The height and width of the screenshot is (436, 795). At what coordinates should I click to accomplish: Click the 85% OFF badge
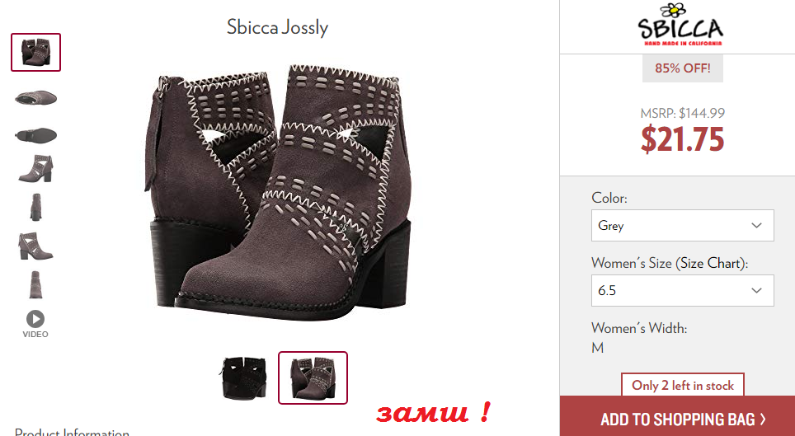click(x=683, y=68)
